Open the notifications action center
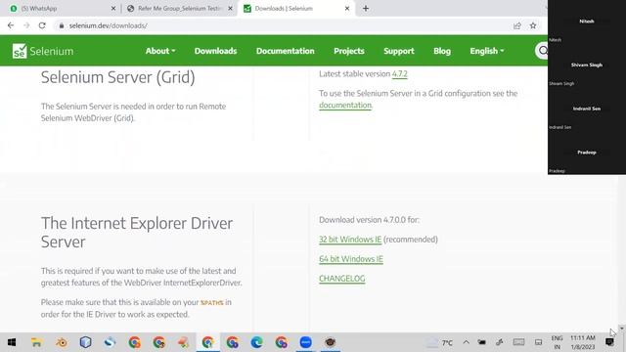 609,342
